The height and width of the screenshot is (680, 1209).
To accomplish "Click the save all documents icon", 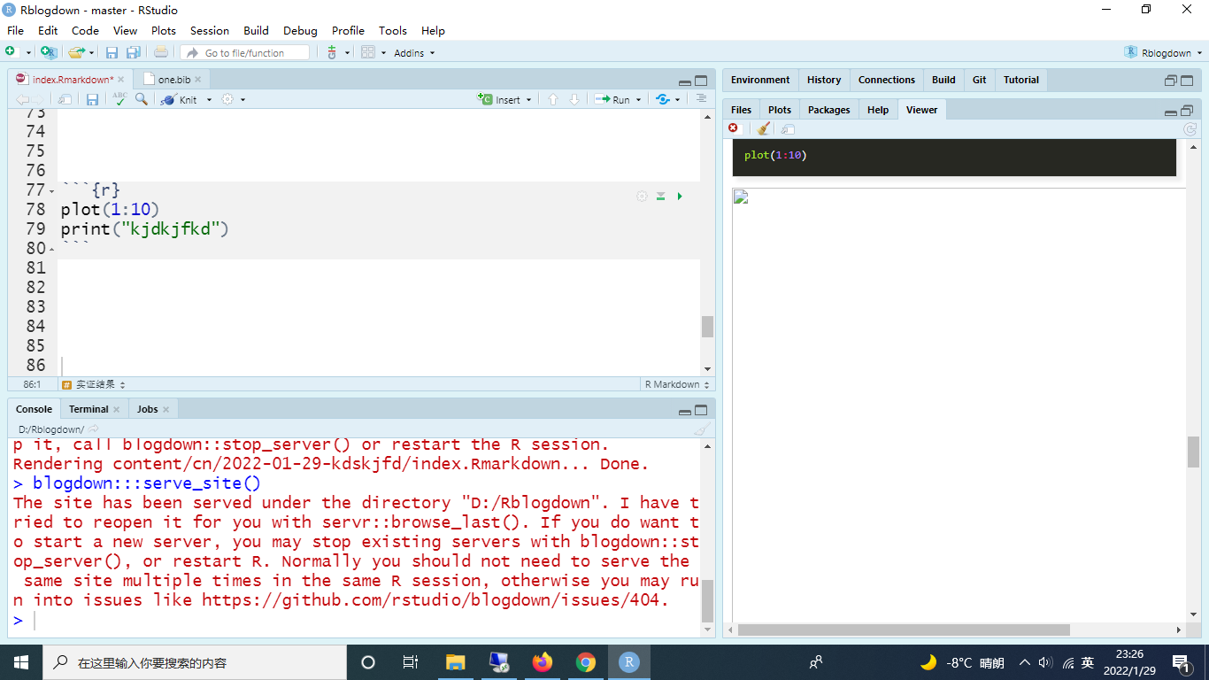I will point(133,53).
